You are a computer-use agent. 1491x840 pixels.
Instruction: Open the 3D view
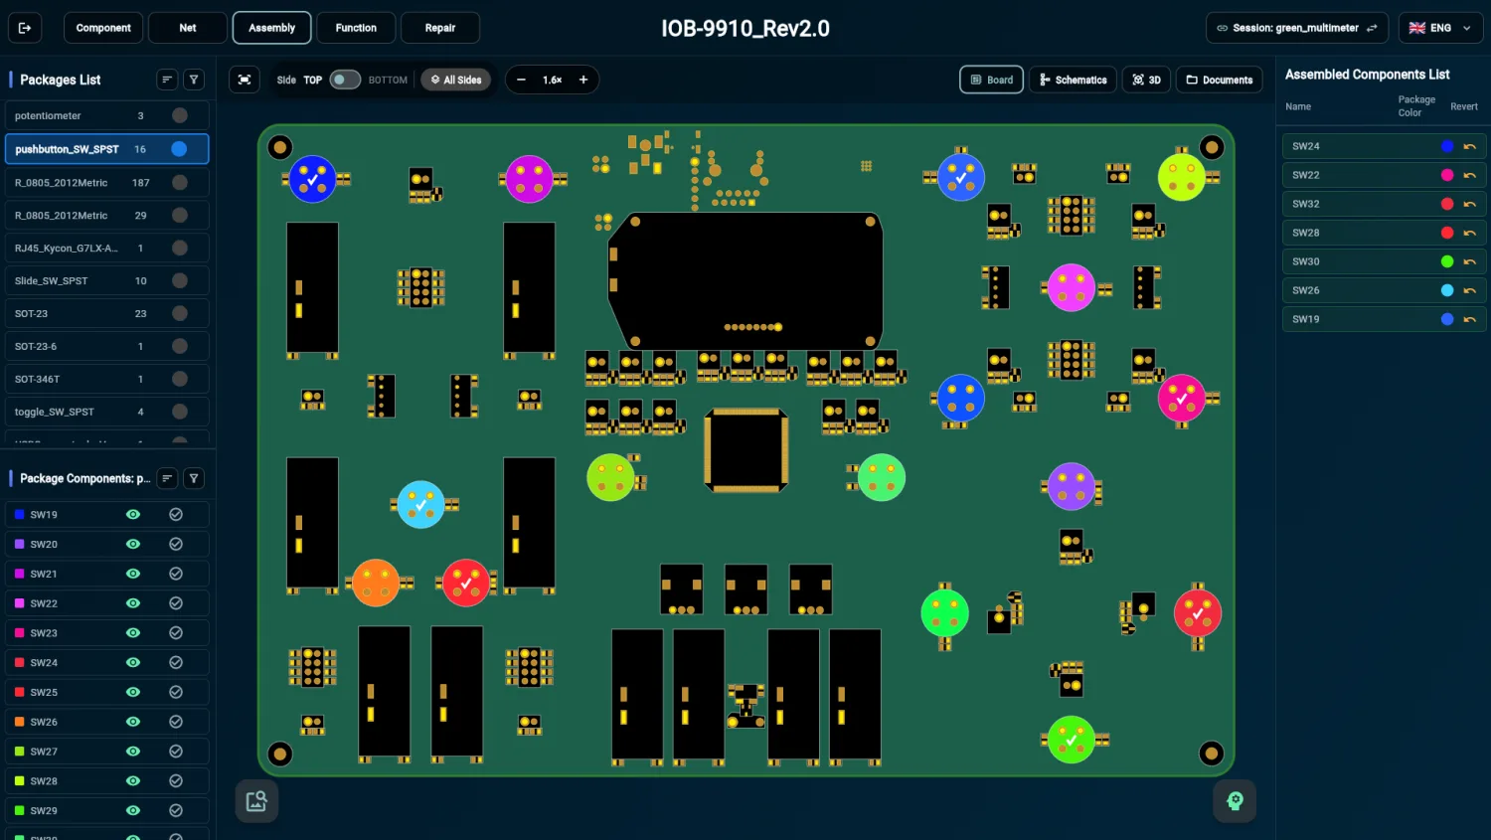pos(1146,80)
